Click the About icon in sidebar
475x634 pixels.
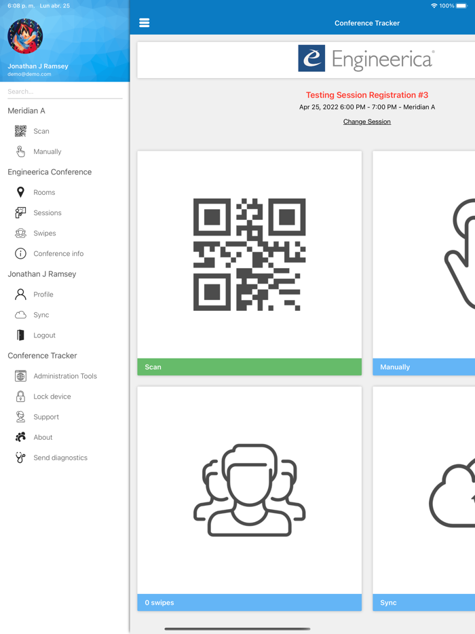20,437
